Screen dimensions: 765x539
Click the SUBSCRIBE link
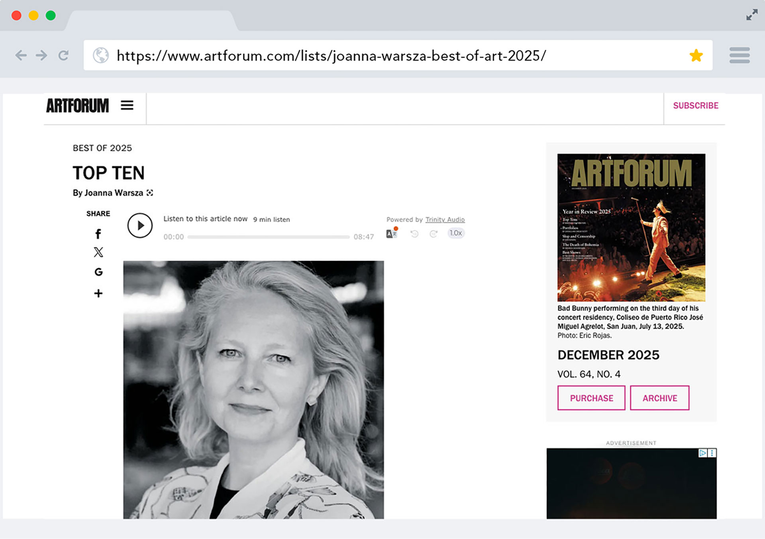(x=696, y=105)
